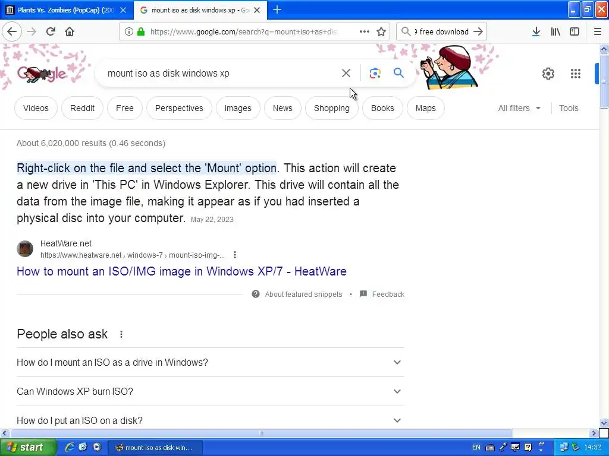Screen dimensions: 609x456
Task: Click About featured snippets help icon
Action: pos(256,294)
